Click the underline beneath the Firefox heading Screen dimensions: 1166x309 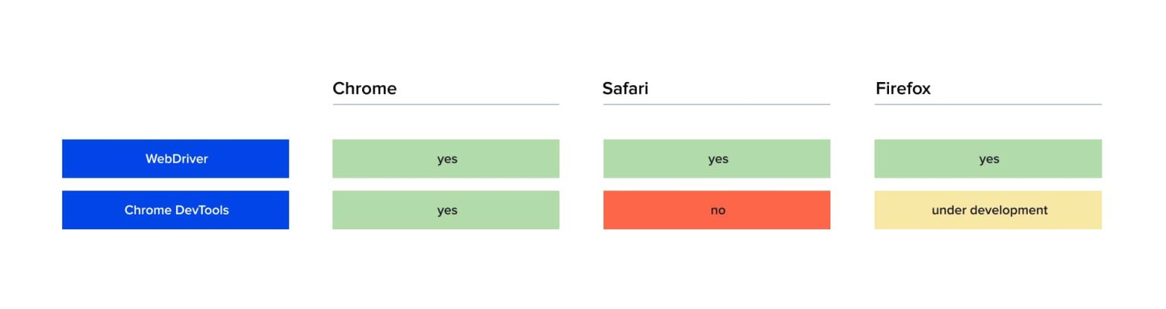(988, 104)
